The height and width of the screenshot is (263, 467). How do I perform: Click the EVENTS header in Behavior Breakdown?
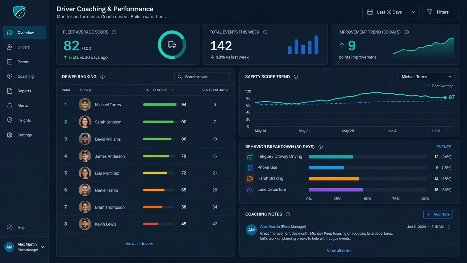(444, 147)
